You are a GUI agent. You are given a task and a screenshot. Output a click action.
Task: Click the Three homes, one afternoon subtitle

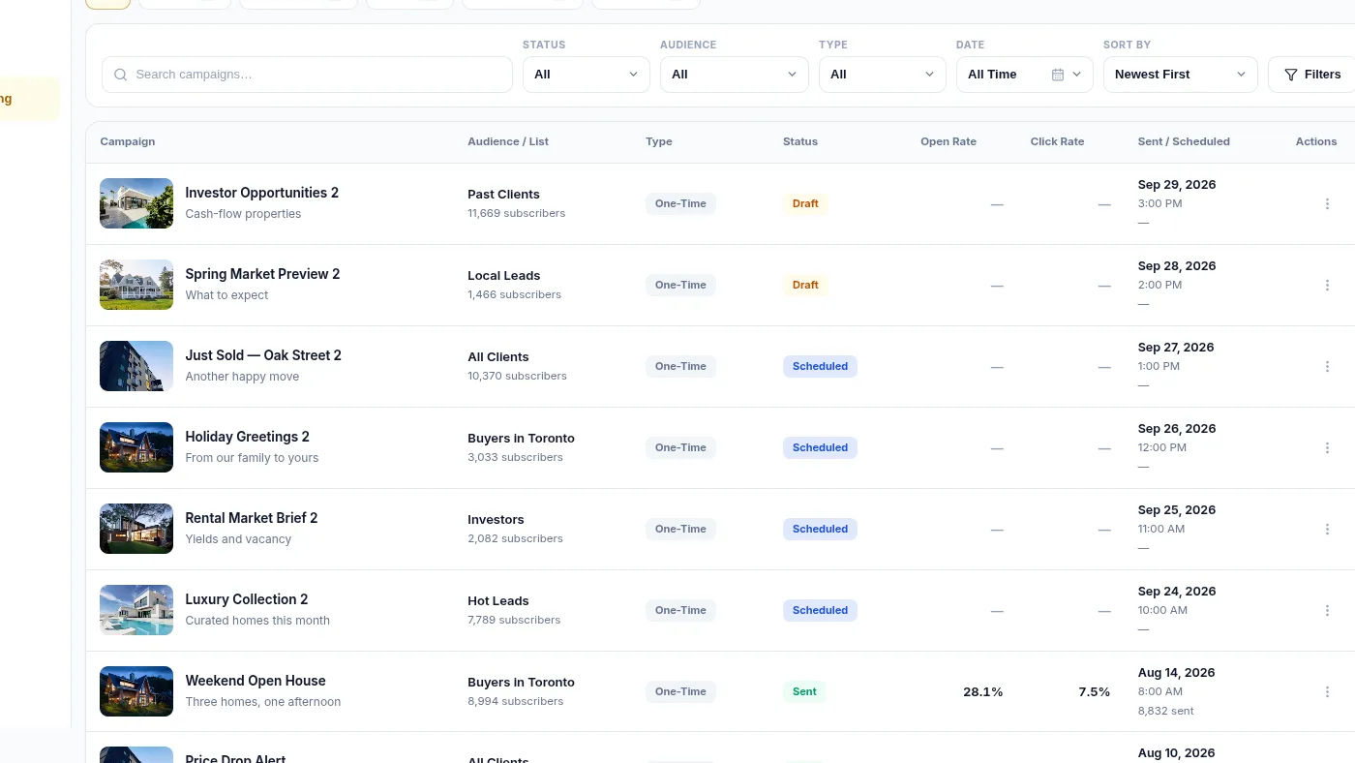pos(262,702)
